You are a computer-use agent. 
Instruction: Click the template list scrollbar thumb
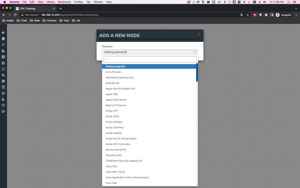[197, 72]
